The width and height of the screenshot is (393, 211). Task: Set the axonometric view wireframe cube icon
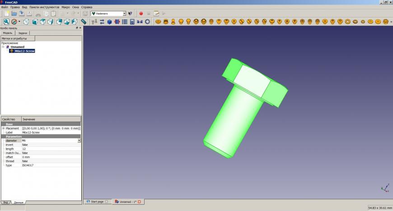coord(26,22)
